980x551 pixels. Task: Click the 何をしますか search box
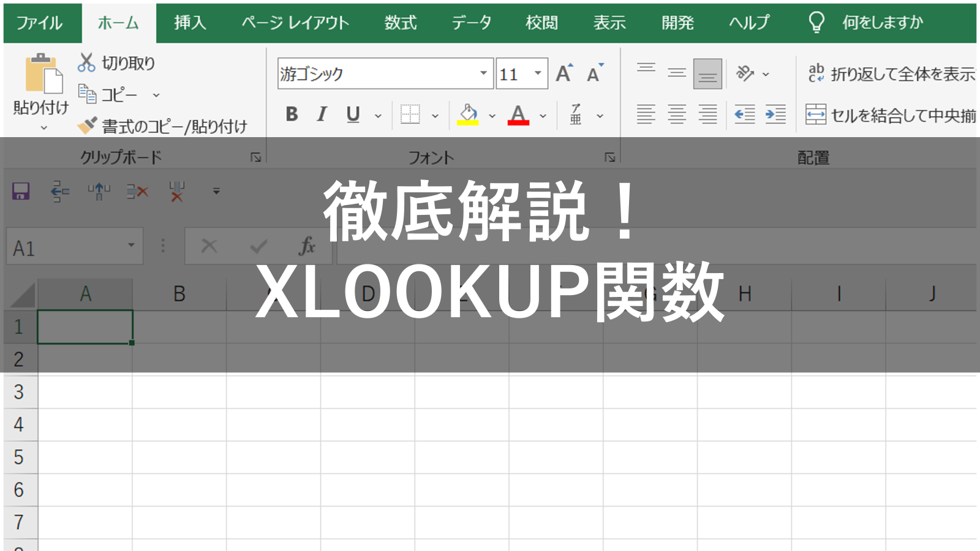point(882,23)
